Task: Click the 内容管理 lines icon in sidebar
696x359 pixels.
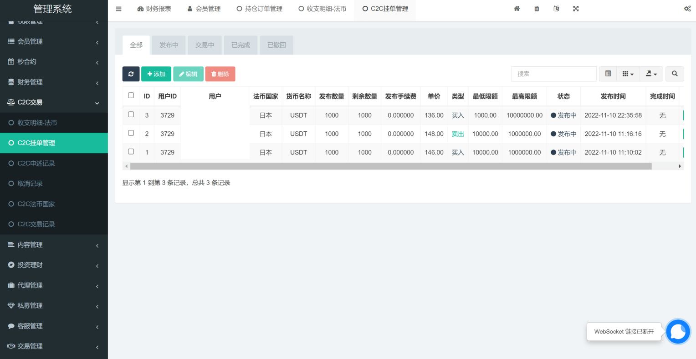Action: coord(11,244)
